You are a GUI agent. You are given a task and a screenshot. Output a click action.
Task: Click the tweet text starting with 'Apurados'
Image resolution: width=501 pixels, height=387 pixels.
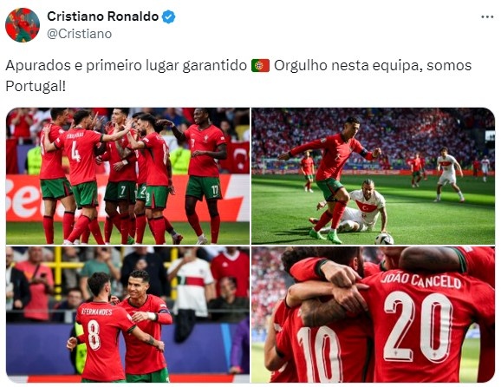click(238, 75)
